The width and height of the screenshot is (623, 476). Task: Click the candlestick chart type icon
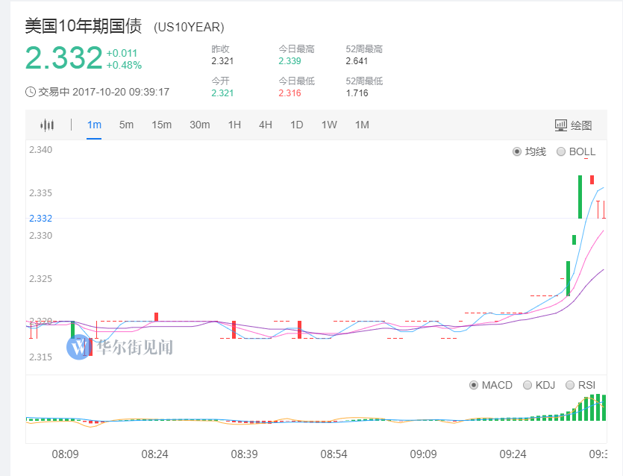point(48,125)
